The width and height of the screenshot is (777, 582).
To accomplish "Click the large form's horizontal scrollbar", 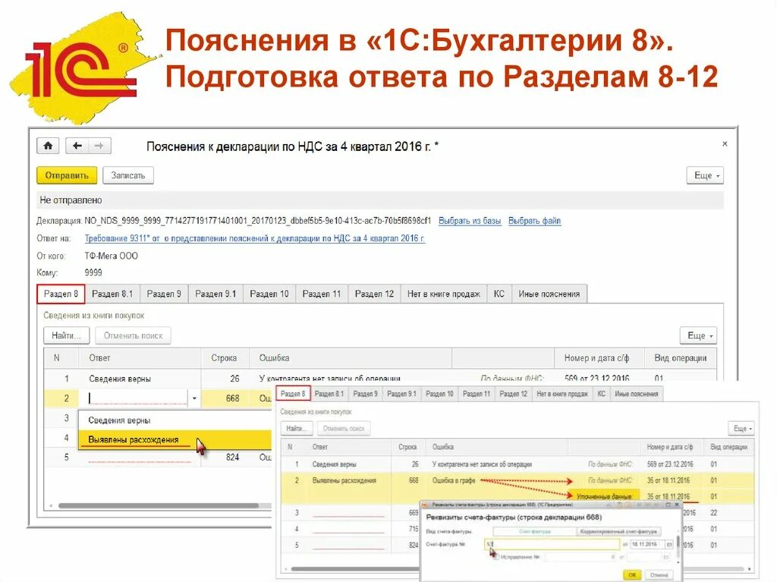I will 158,505.
